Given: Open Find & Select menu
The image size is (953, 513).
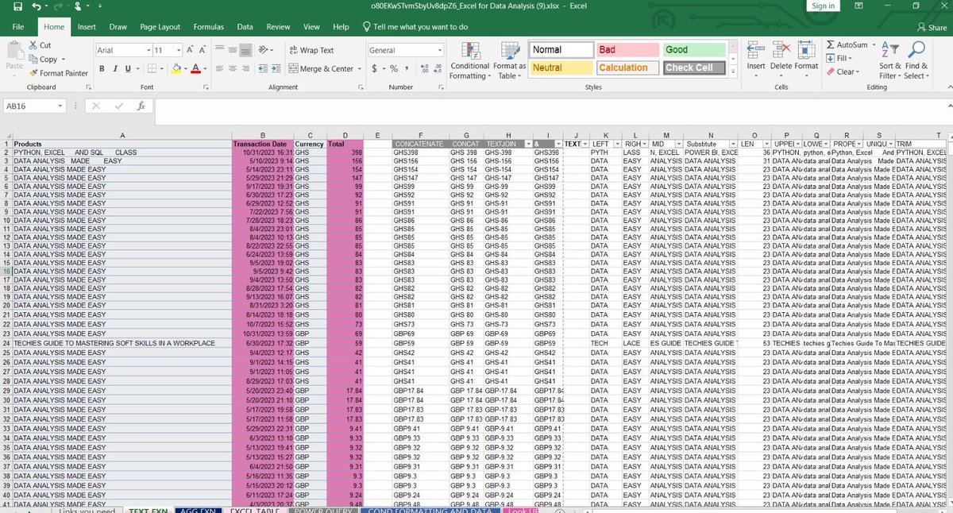Looking at the screenshot, I should pos(916,60).
